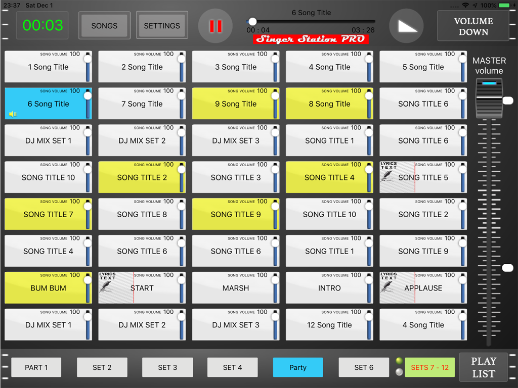518x388 pixels.
Task: Toggle the grey LED below the green one
Action: coord(400,372)
